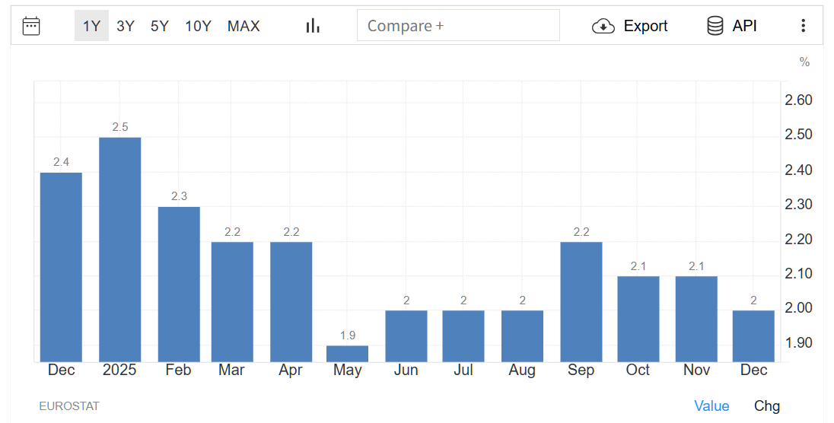Click the May bar showing 1.9

tap(348, 354)
